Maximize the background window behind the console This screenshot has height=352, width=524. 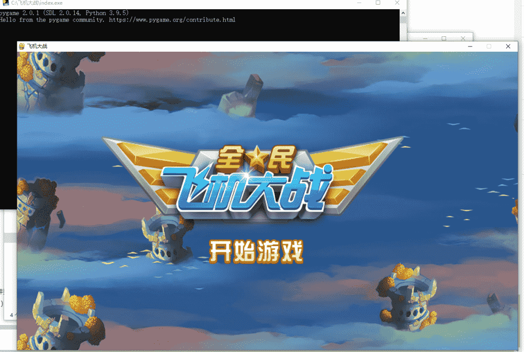pos(444,38)
